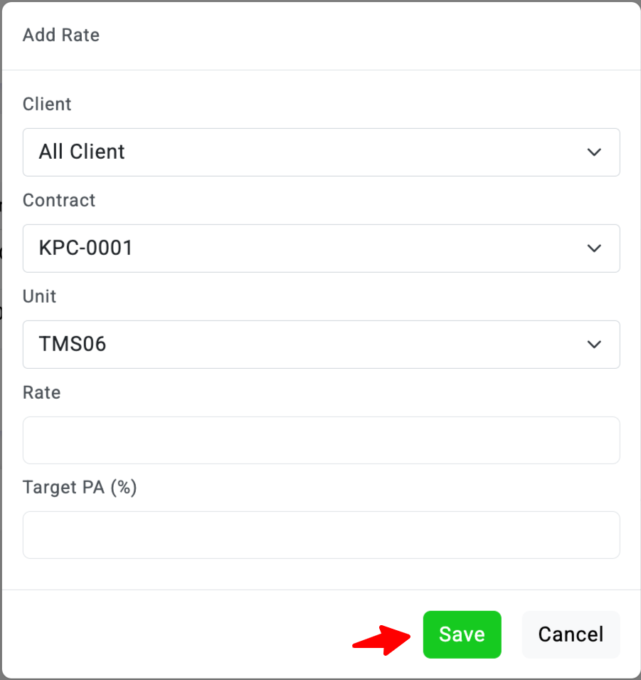The width and height of the screenshot is (641, 680).
Task: Click the Add Rate dialog title
Action: coord(61,35)
